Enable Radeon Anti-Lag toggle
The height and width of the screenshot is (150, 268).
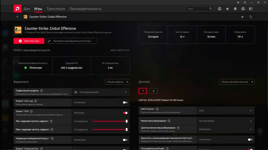(x=125, y=102)
